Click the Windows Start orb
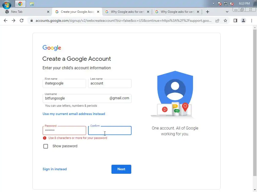The width and height of the screenshot is (257, 192). pyautogui.click(x=7, y=4)
